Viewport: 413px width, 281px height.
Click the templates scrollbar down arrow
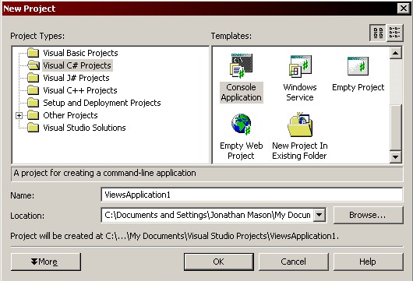pyautogui.click(x=395, y=156)
